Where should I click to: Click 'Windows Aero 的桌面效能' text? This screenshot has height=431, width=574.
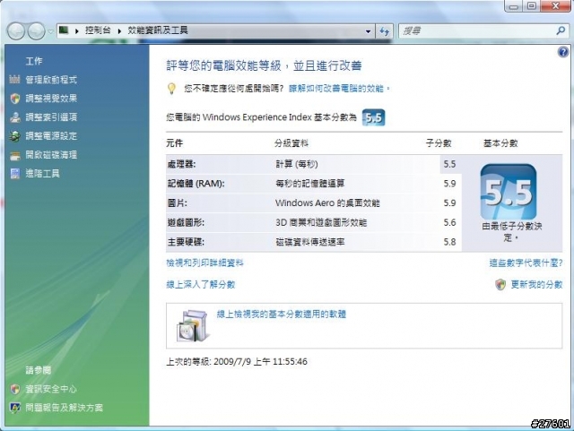[x=327, y=203]
